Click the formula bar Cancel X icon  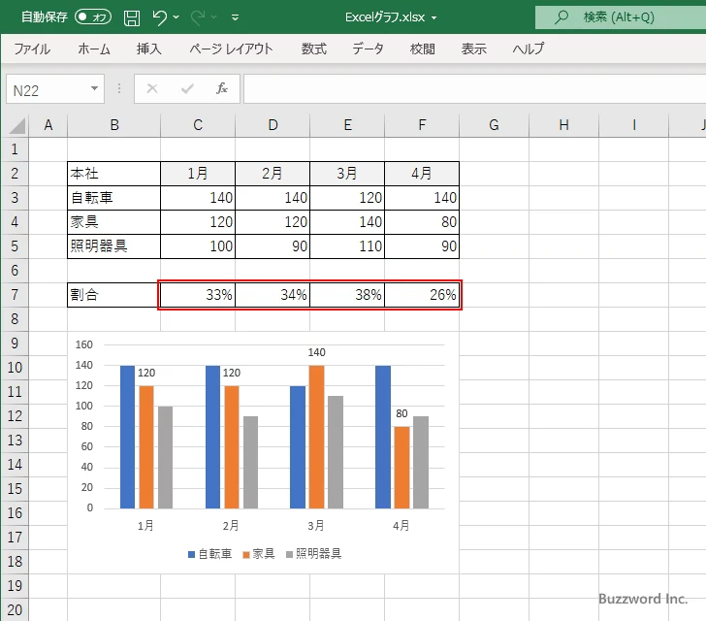(x=152, y=88)
